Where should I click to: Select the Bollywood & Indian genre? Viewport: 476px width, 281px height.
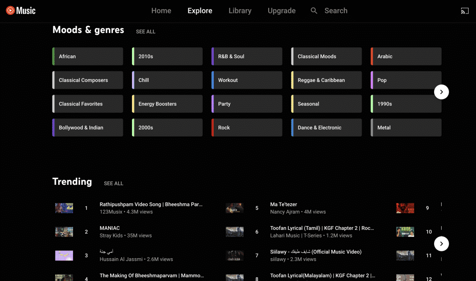[x=88, y=128]
